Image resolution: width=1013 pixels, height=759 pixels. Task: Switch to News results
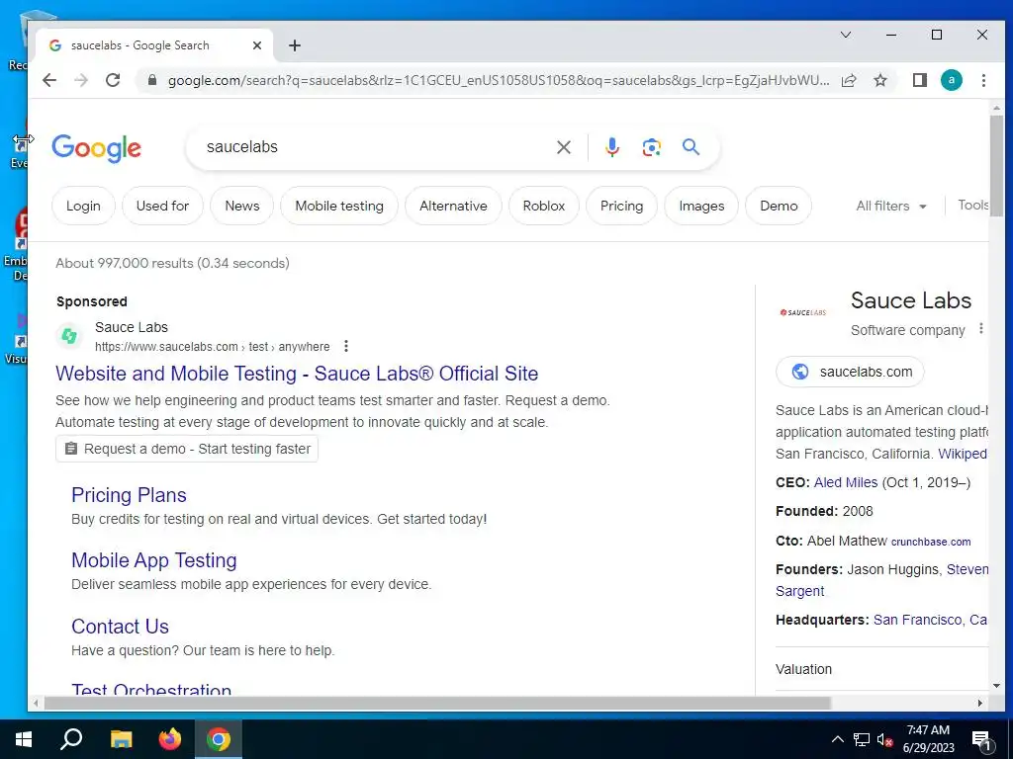[241, 206]
